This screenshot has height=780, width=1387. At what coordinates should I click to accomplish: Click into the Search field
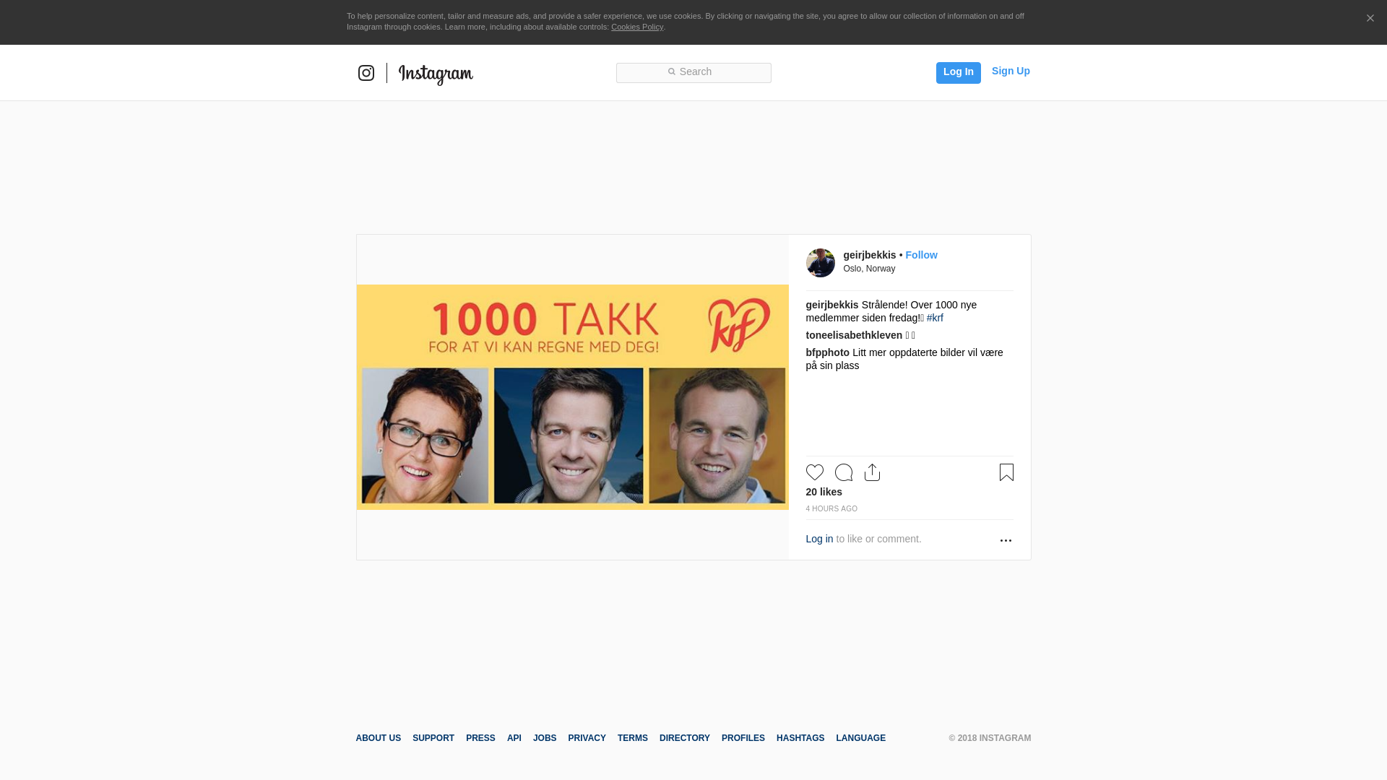pyautogui.click(x=693, y=72)
